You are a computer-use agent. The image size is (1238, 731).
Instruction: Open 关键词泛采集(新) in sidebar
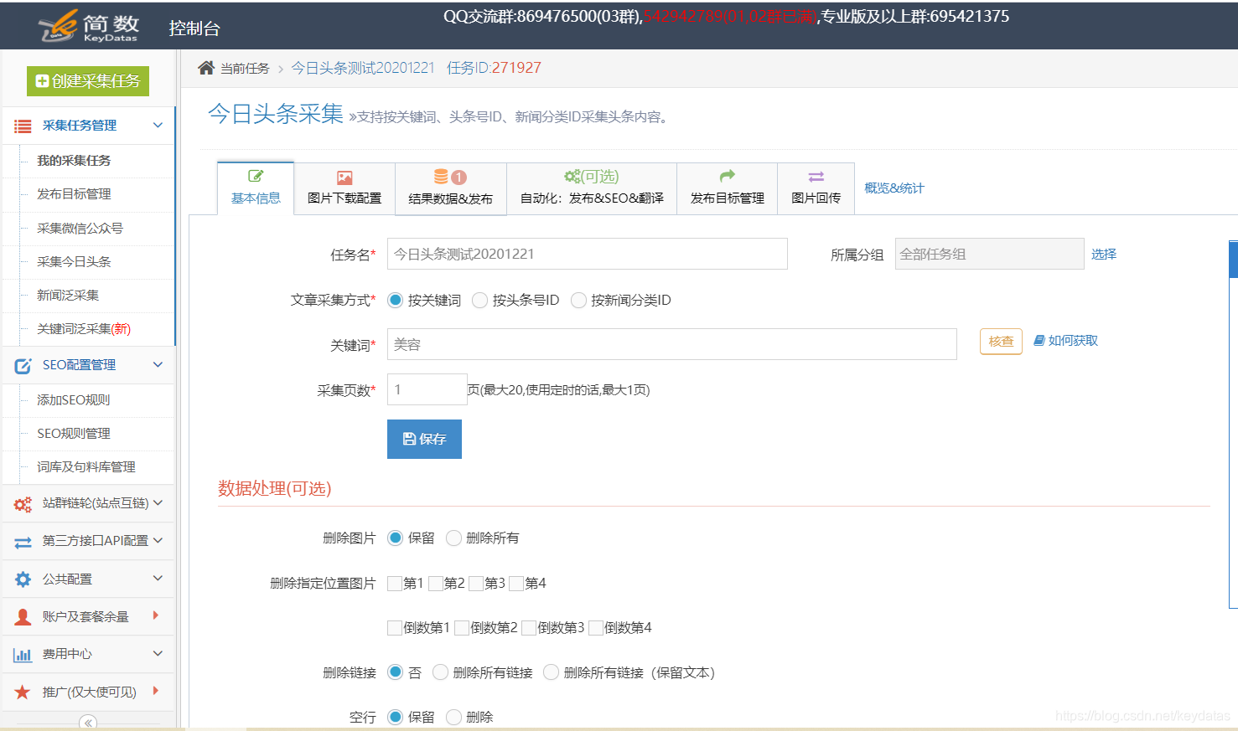pyautogui.click(x=84, y=329)
